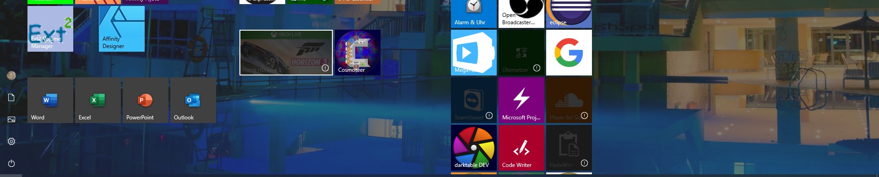The width and height of the screenshot is (879, 177).
Task: Open the PasteWin clipboard tile
Action: pos(569,148)
